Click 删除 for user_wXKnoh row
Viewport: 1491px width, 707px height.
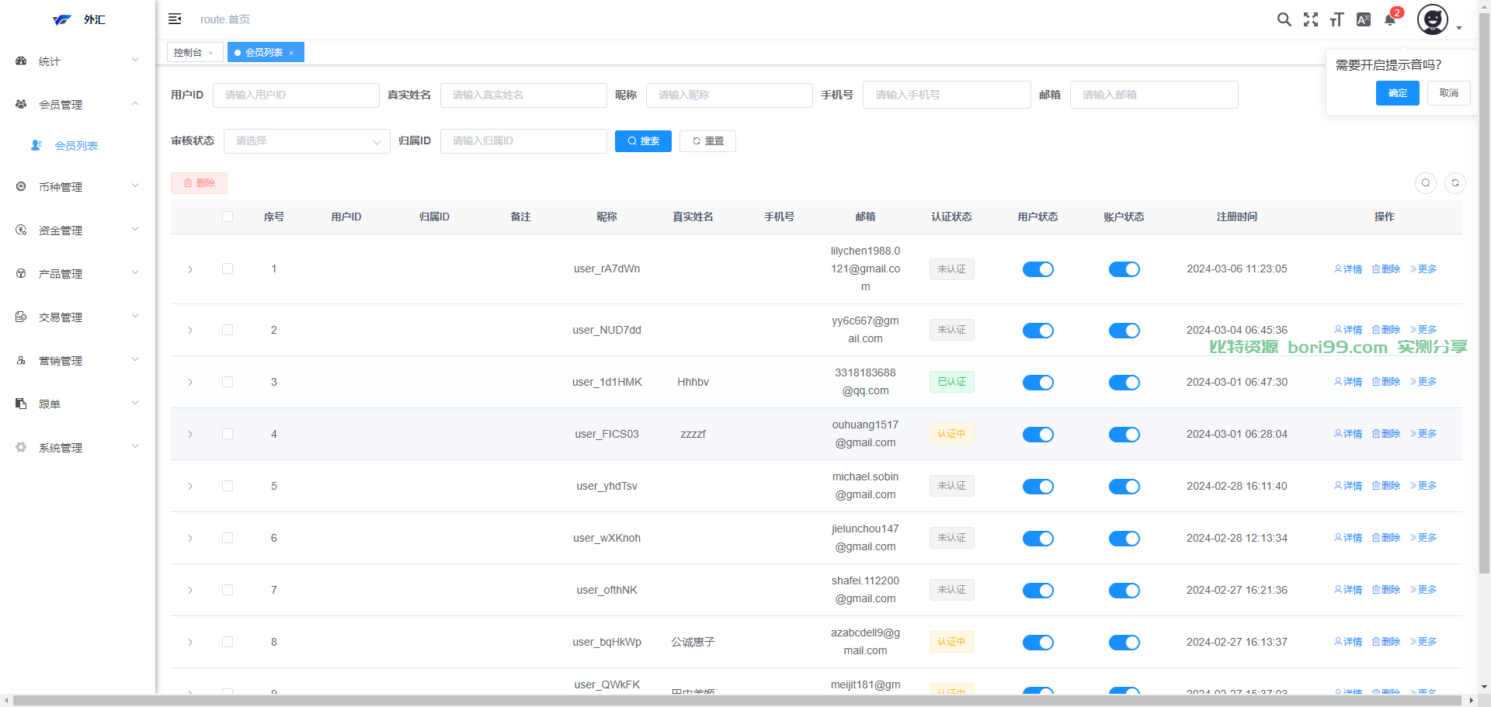[1386, 538]
